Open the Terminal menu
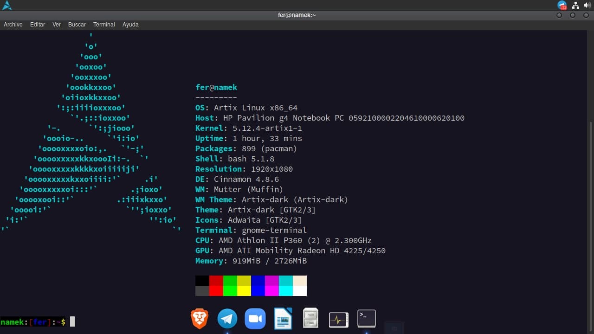Screen dimensions: 594x334 click(x=104, y=25)
